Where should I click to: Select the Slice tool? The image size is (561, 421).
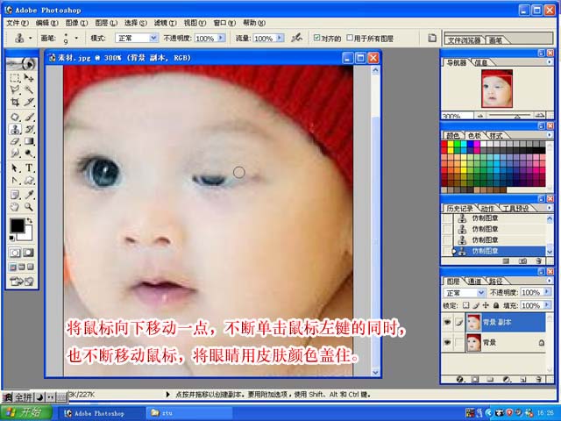point(29,102)
